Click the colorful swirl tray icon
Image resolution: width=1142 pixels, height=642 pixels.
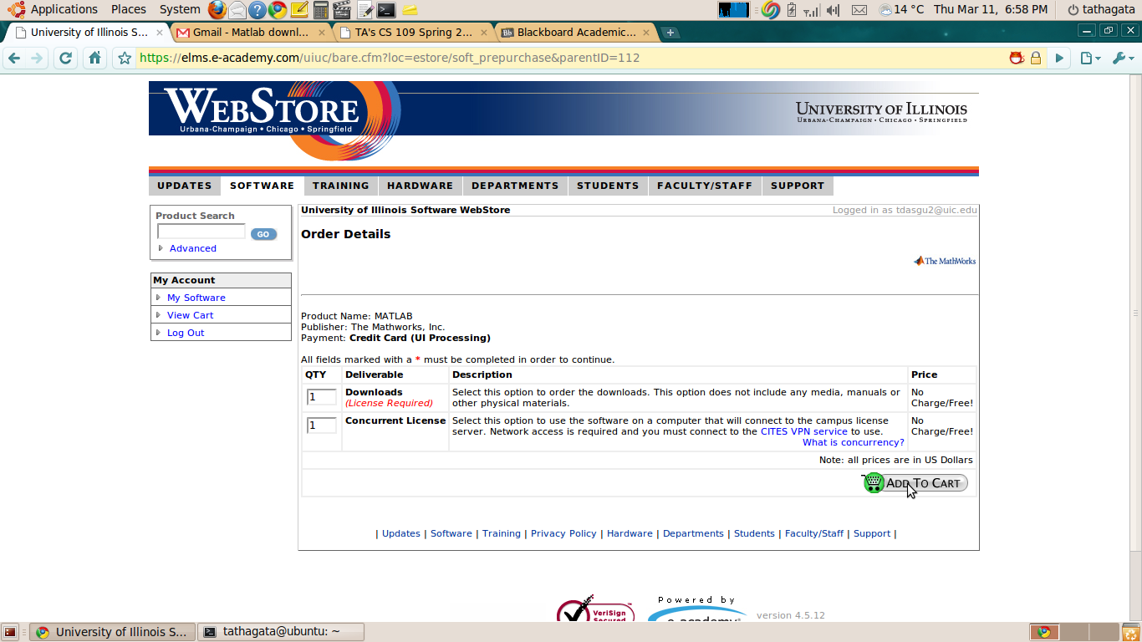(x=771, y=10)
